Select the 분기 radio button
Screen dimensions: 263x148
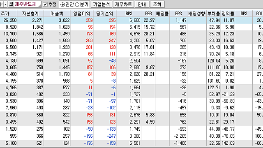77,5
